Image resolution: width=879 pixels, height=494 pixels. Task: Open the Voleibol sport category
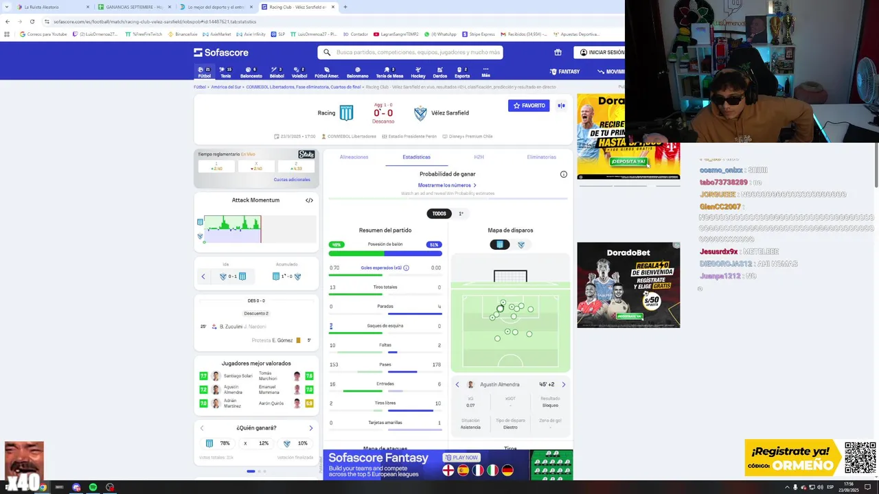click(x=299, y=72)
